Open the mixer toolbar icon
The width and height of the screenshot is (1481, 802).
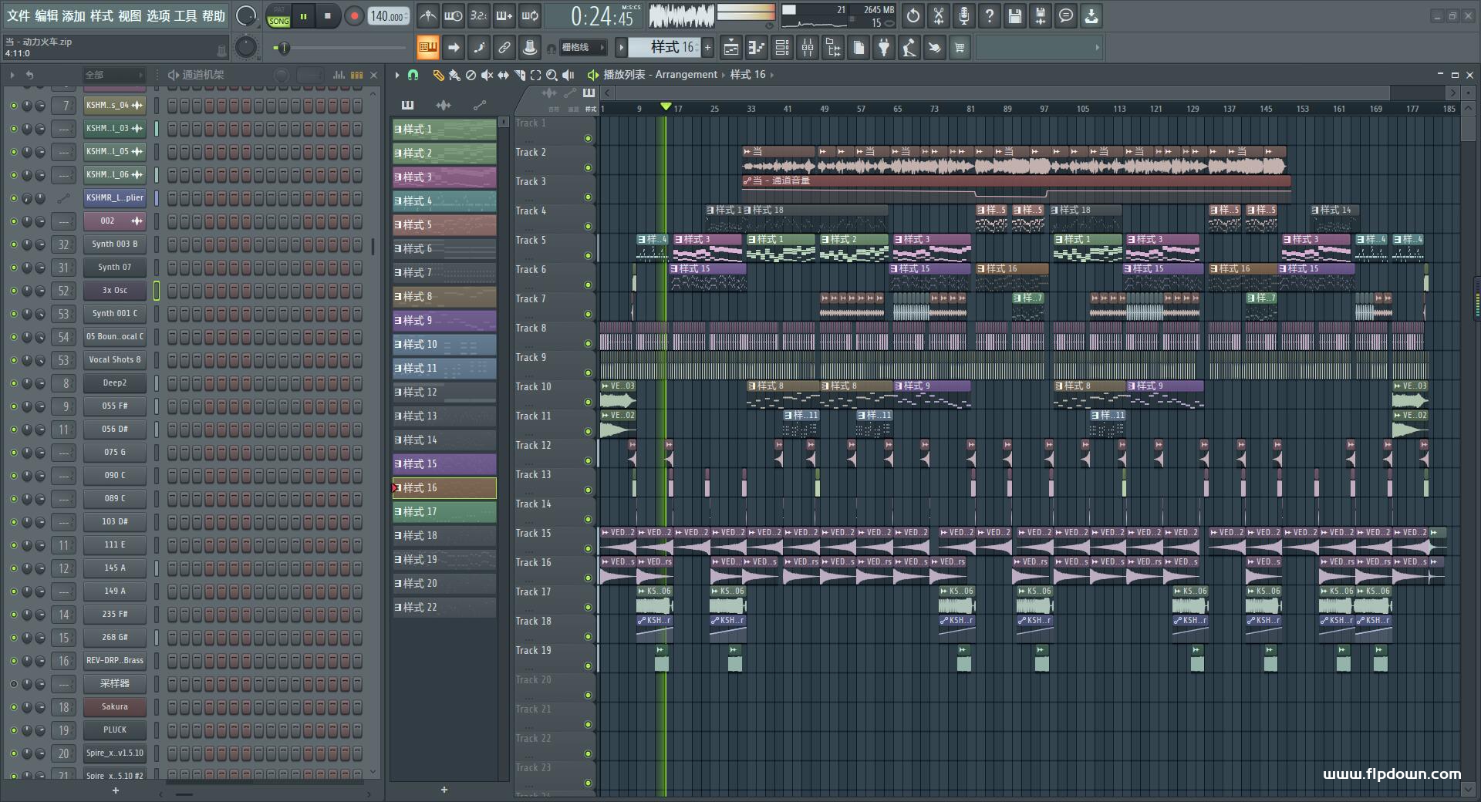coord(808,48)
